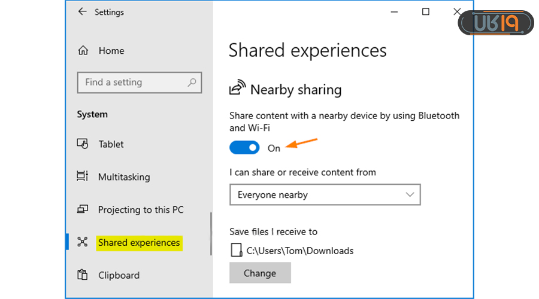
Task: Open the Clipboard settings page
Action: tap(119, 275)
